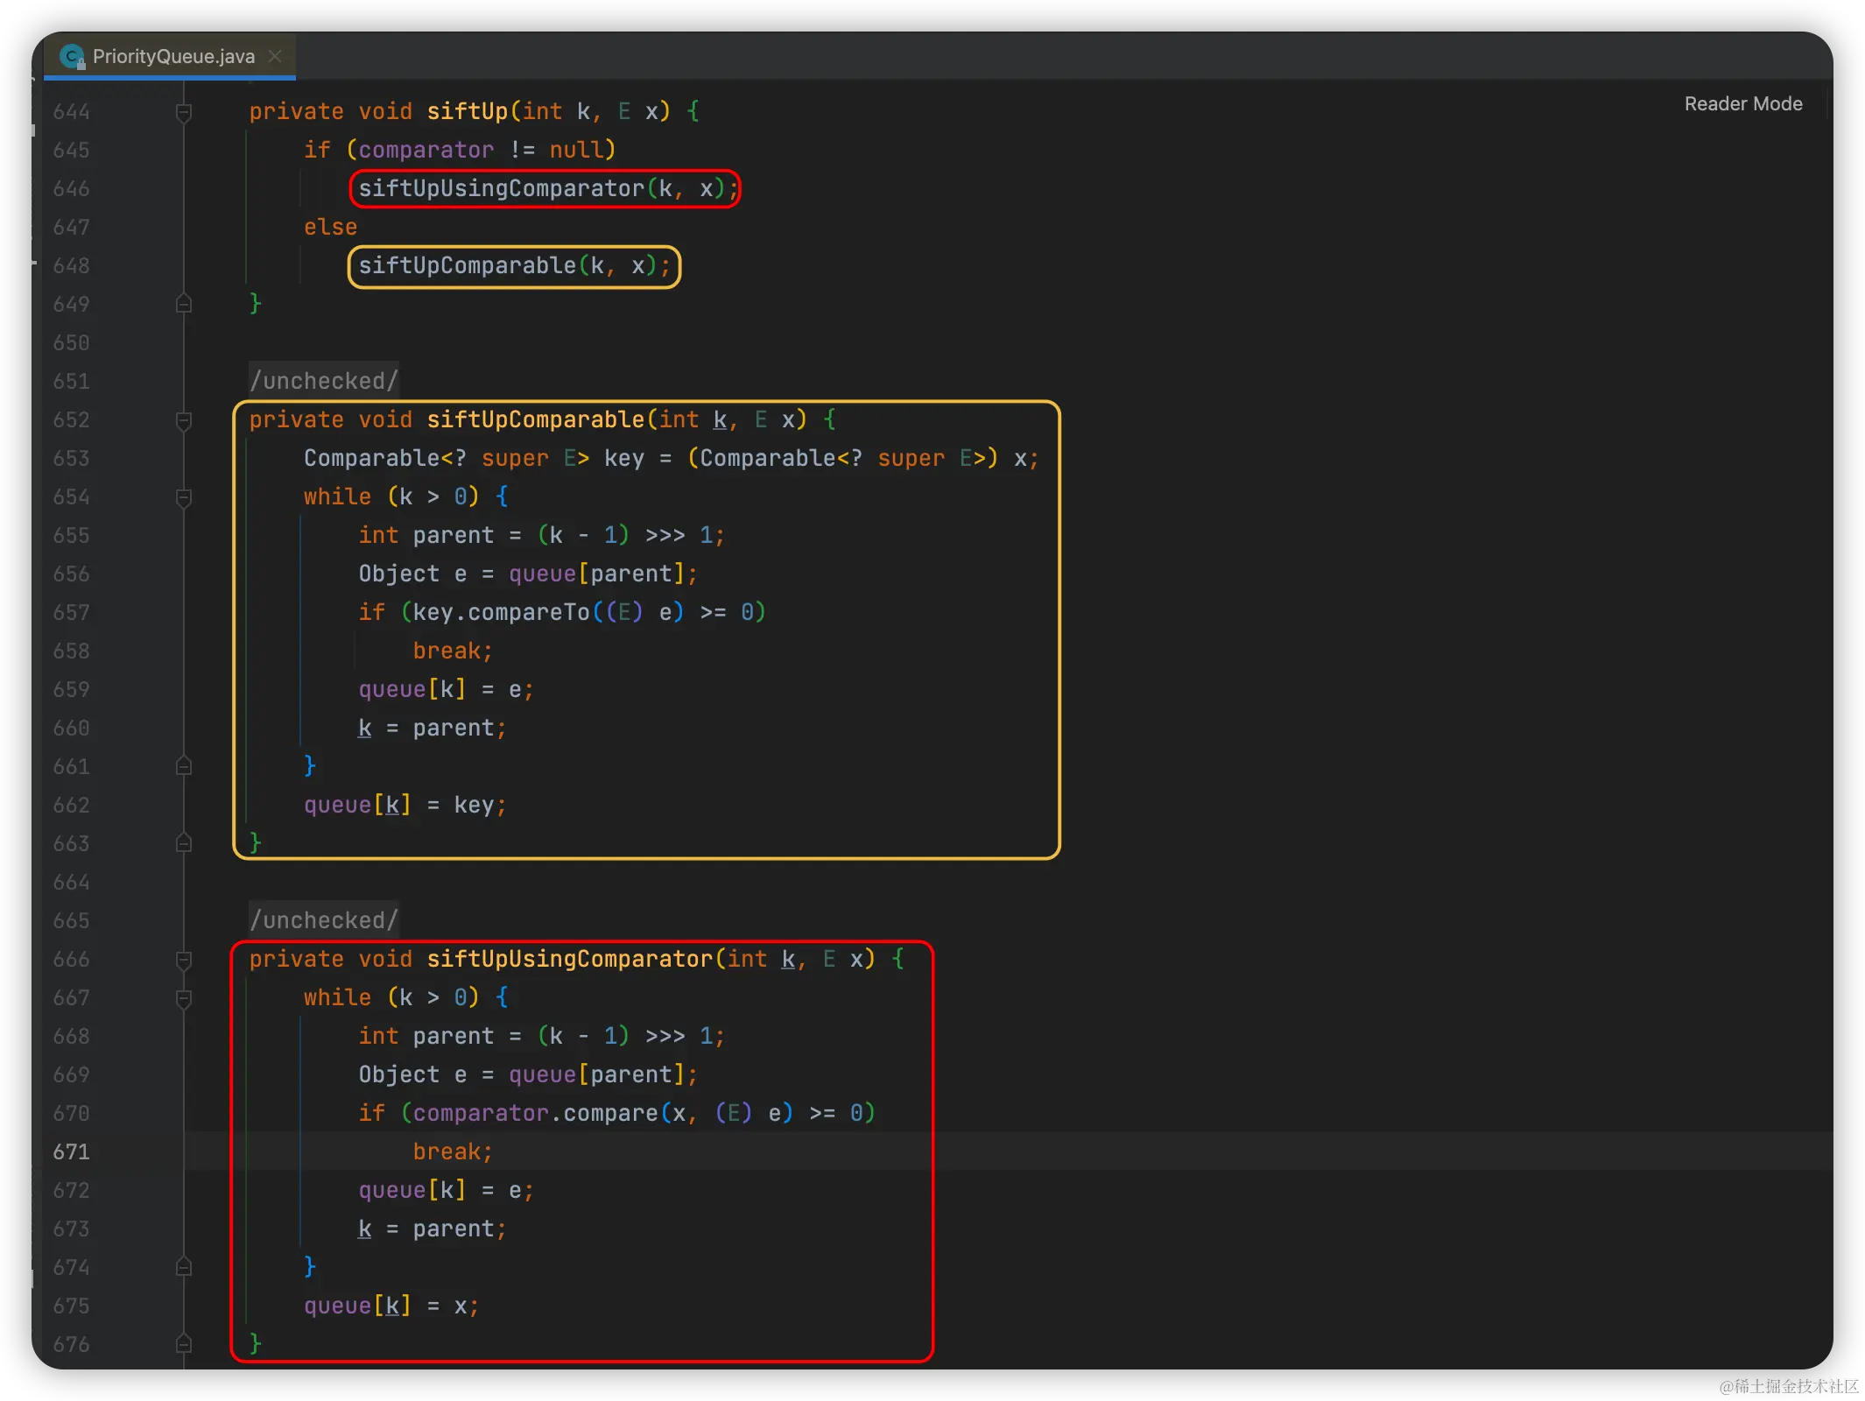
Task: Click the class file icon on PriorityQueue.java tab
Action: coord(72,57)
